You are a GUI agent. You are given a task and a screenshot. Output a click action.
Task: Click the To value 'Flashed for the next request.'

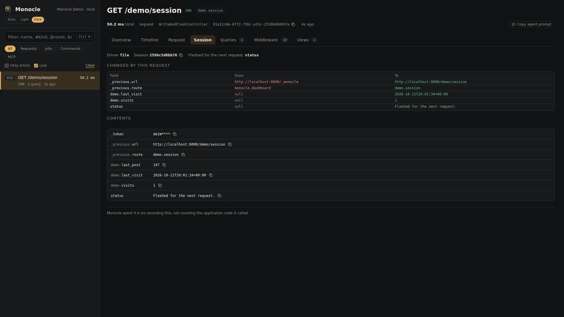pyautogui.click(x=425, y=107)
